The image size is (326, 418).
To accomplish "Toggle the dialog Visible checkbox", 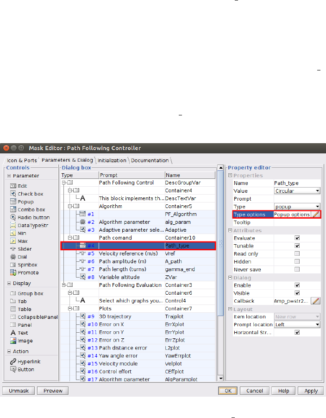I will pyautogui.click(x=297, y=293).
